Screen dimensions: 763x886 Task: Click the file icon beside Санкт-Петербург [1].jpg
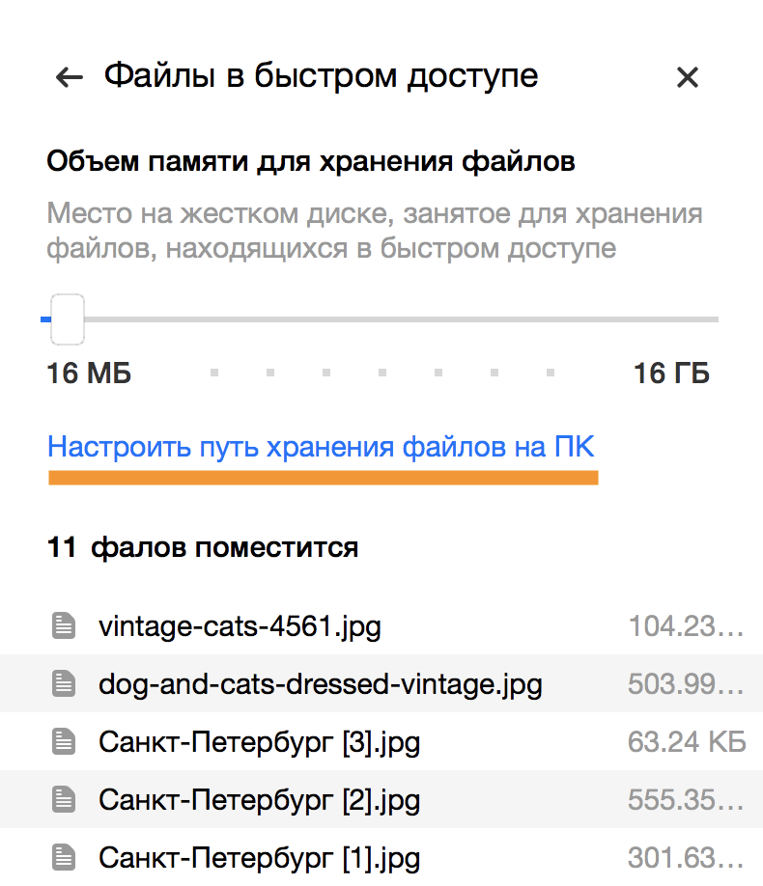click(x=64, y=856)
